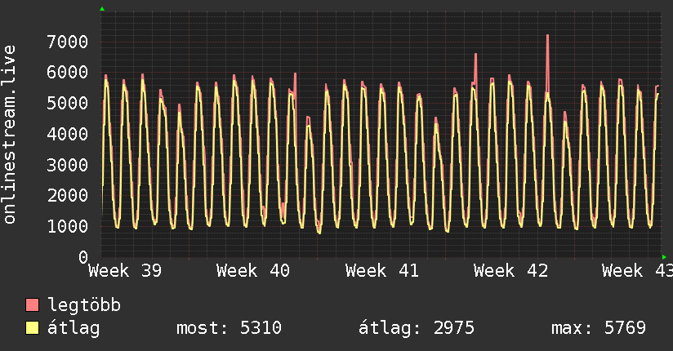The image size is (673, 351).
Task: Click the 'max: 5769' statistic
Action: click(599, 328)
